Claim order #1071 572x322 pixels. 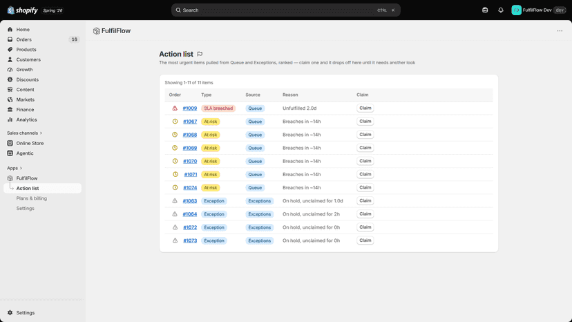pos(365,174)
